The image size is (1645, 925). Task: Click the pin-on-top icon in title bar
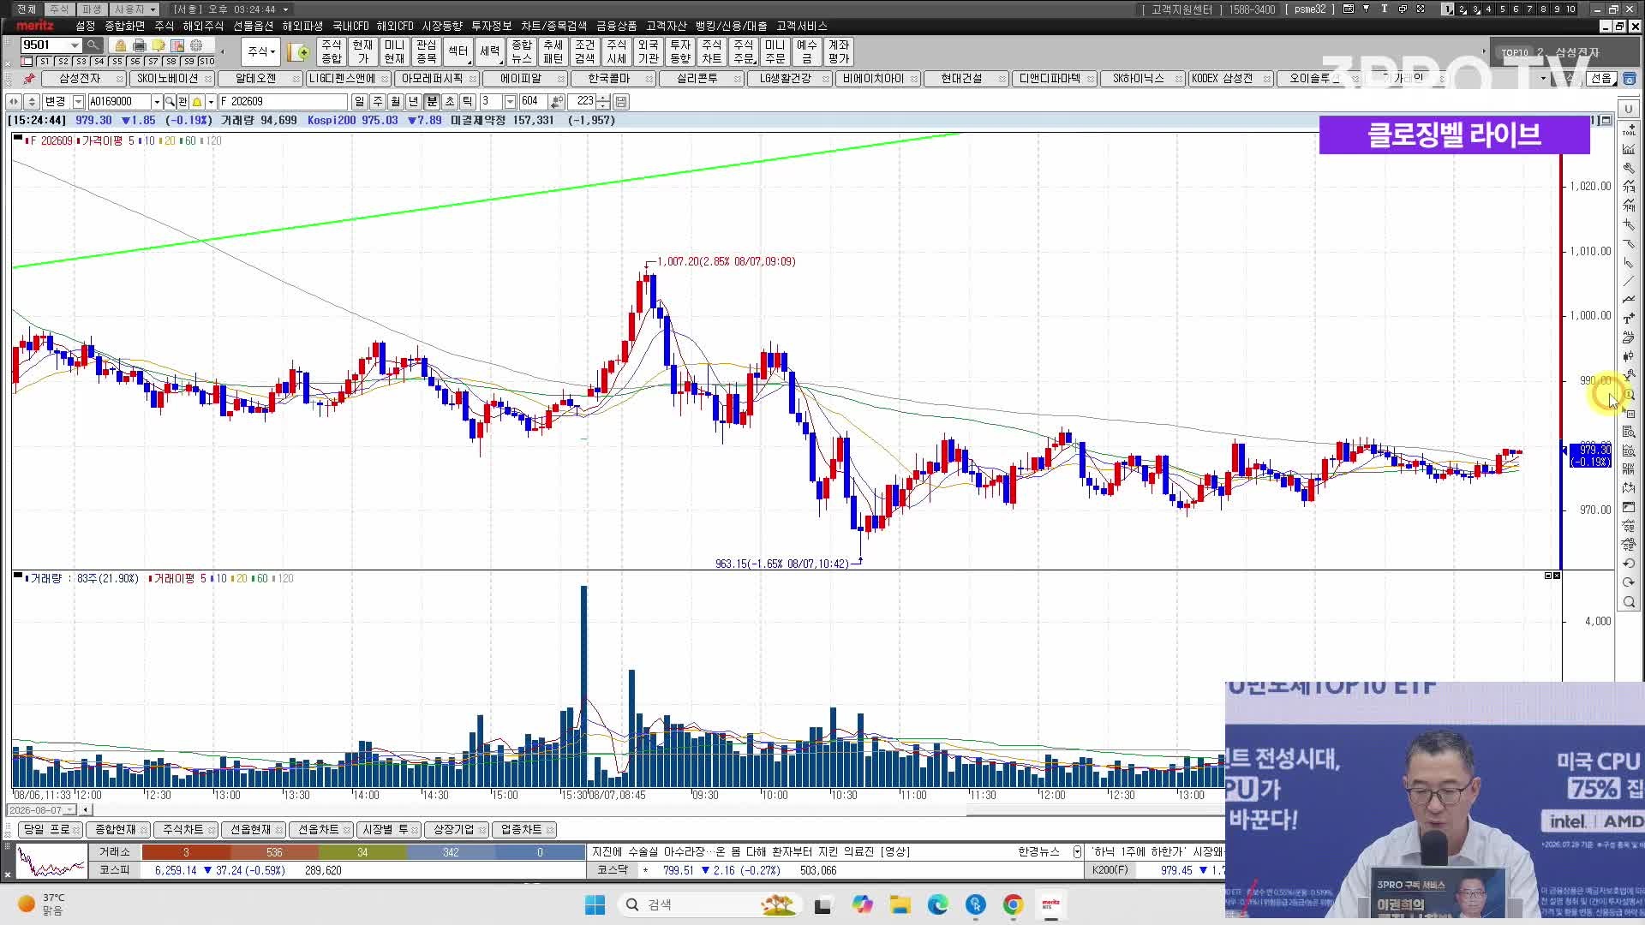point(1366,9)
